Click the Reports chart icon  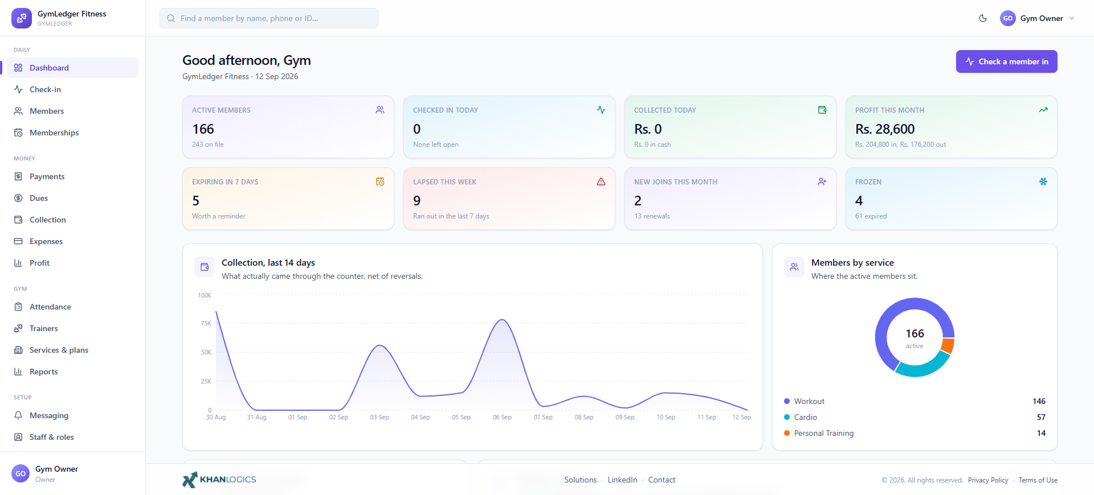[x=18, y=372]
